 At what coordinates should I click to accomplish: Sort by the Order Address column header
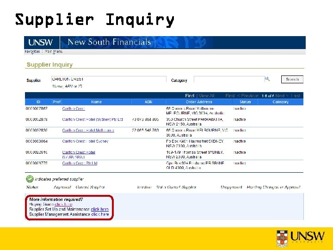click(199, 102)
